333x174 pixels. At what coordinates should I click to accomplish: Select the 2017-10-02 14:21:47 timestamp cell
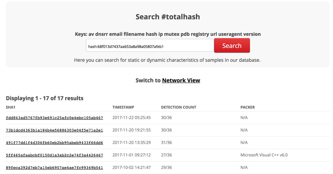(x=132, y=168)
